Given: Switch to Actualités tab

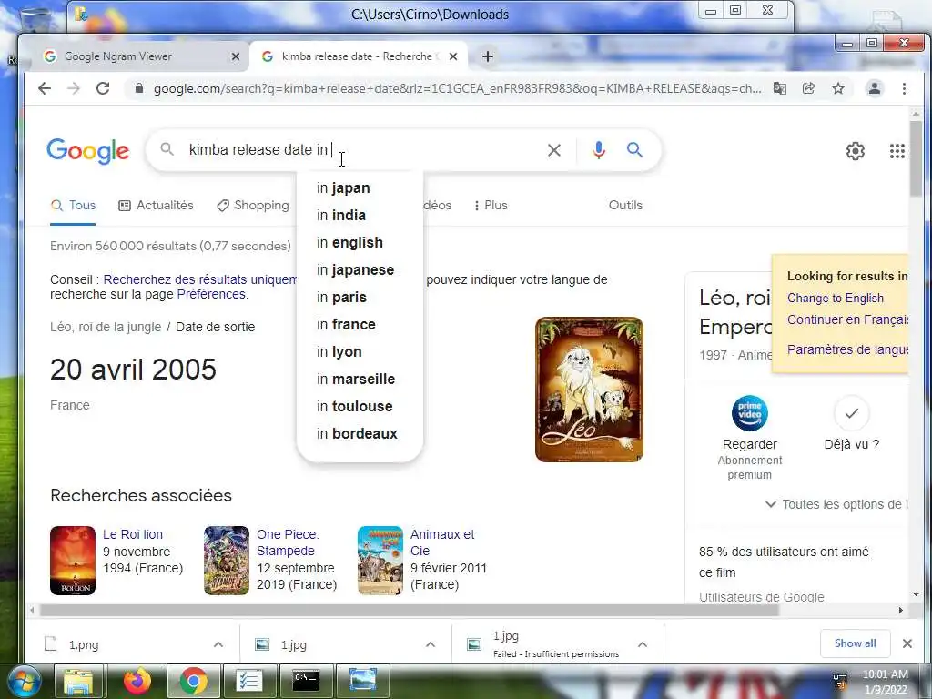Looking at the screenshot, I should pyautogui.click(x=157, y=205).
